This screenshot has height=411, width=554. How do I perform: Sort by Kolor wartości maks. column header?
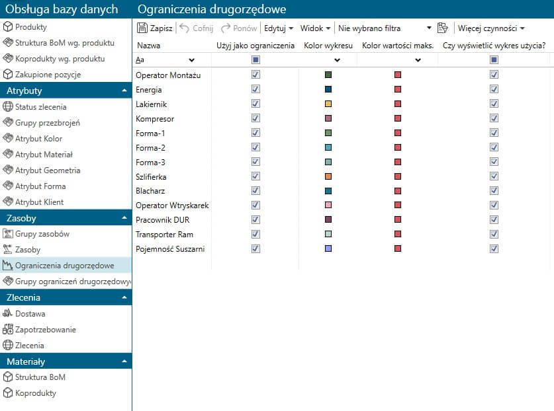pyautogui.click(x=398, y=46)
